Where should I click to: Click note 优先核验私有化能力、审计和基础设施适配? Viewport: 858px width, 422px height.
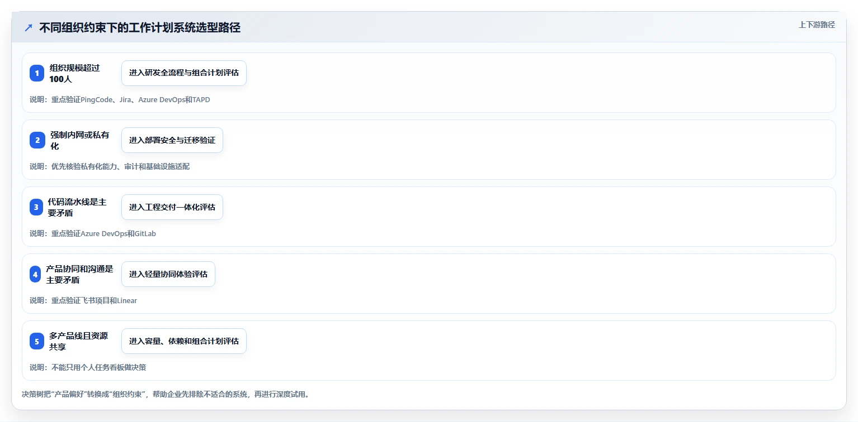110,167
